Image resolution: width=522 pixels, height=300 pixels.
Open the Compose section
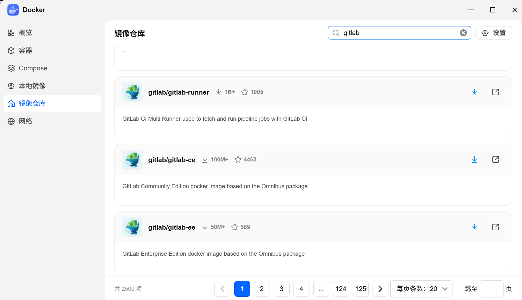[x=52, y=68]
